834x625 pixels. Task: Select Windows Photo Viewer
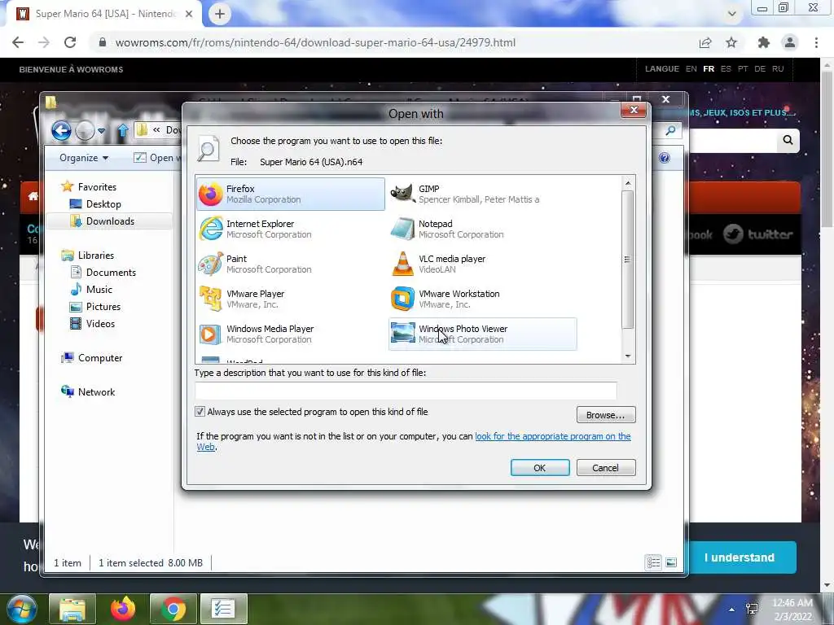point(482,334)
